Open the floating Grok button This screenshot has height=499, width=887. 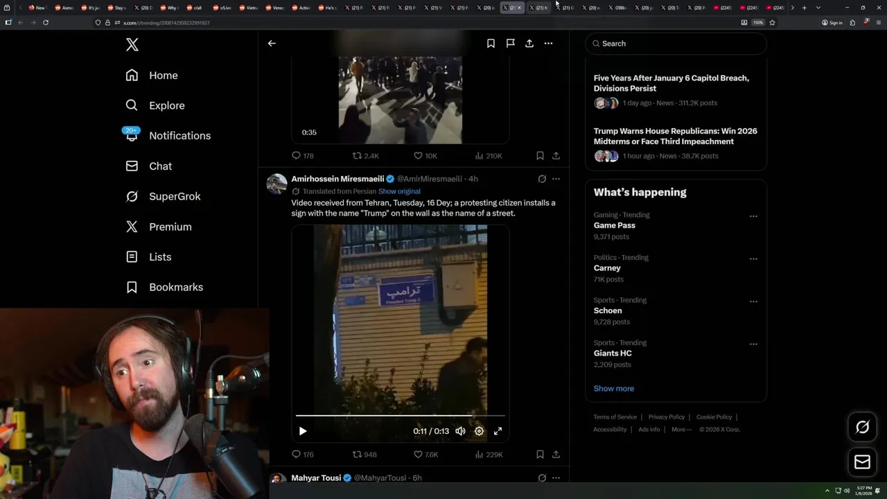pos(862,428)
